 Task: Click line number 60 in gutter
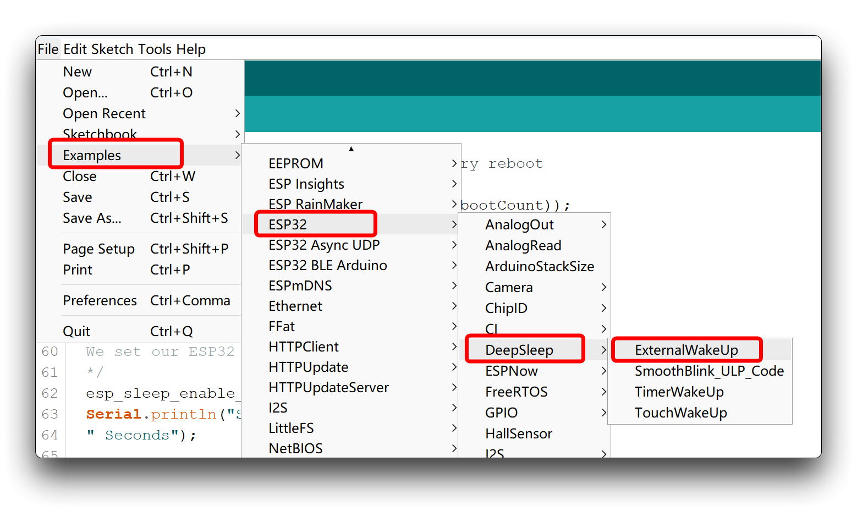50,351
